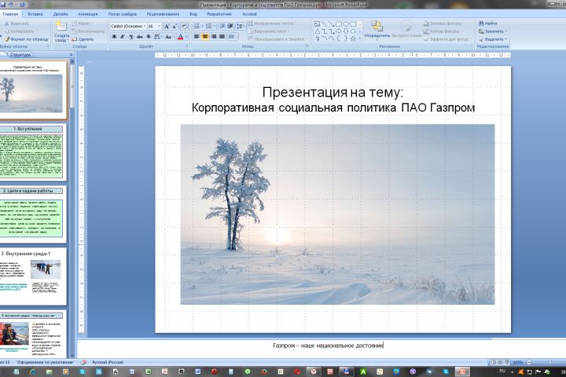Click the Создать слайд (New Slide) icon
The width and height of the screenshot is (566, 377).
click(x=61, y=27)
